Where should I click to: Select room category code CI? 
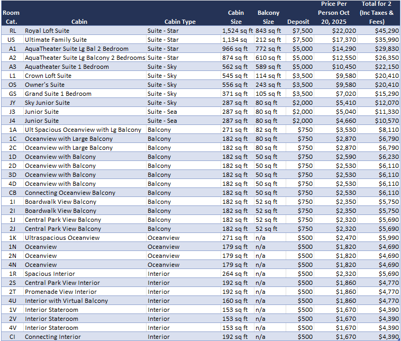(12, 337)
